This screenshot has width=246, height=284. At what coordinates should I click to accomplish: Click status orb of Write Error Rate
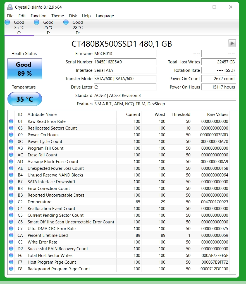[11, 242]
